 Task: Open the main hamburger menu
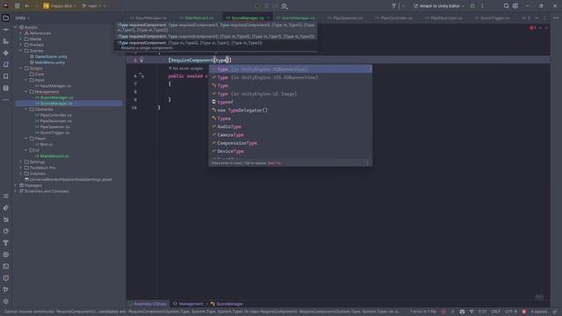click(17, 6)
